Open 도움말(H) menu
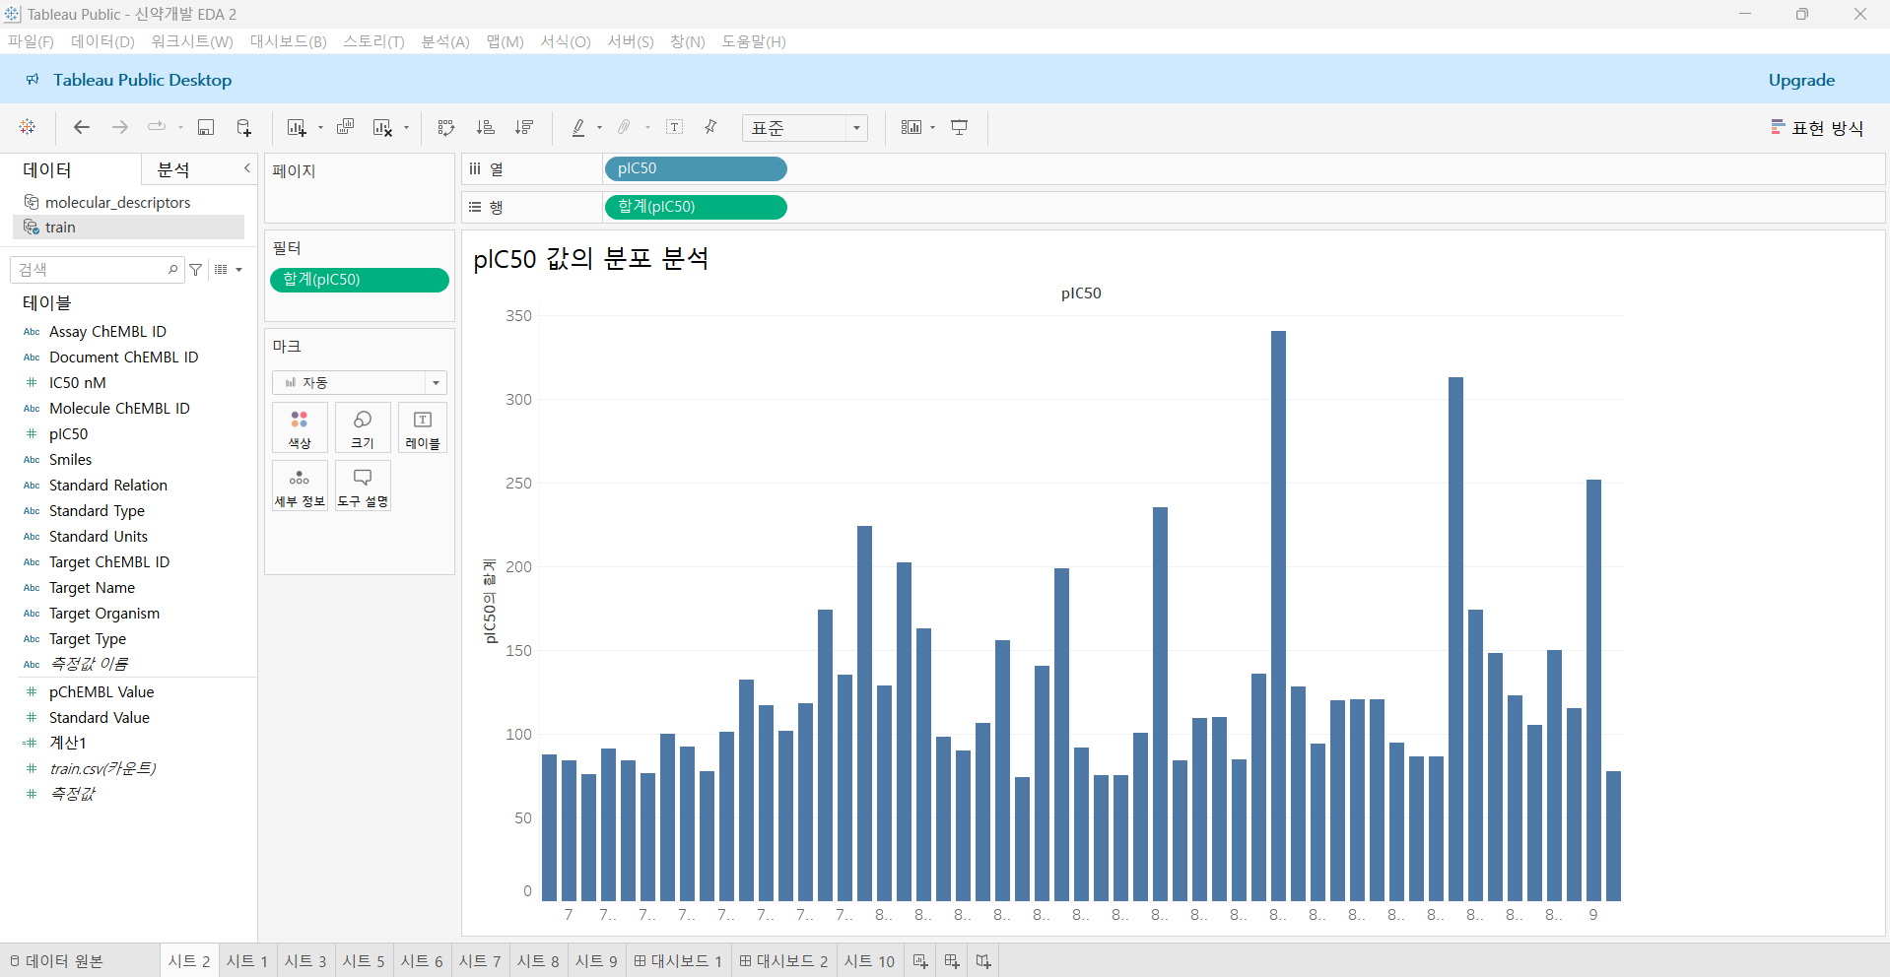 coord(754,41)
